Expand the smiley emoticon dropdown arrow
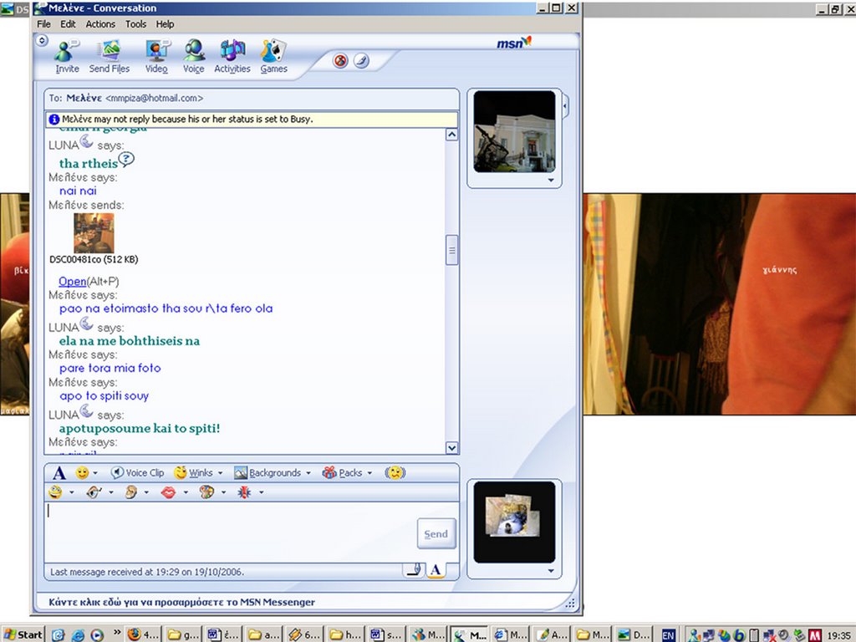Viewport: 856px width, 642px height. point(95,473)
